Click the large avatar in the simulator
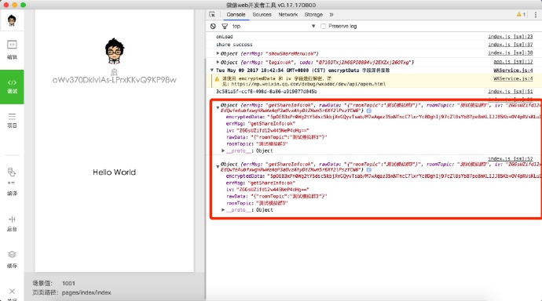Image resolution: width=542 pixels, height=301 pixels. point(115,51)
